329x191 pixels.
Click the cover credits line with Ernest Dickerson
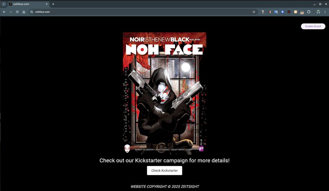[164, 150]
